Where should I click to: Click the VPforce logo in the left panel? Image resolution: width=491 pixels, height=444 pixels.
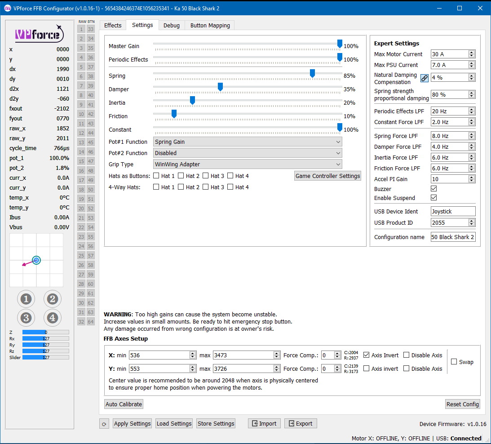coord(39,33)
